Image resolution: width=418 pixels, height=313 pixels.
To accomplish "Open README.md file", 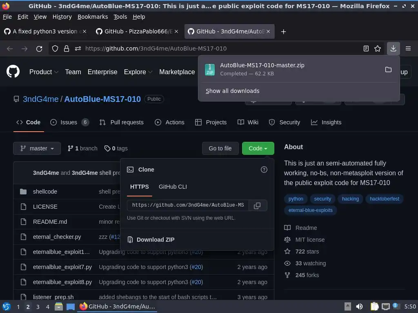I will 50,222.
